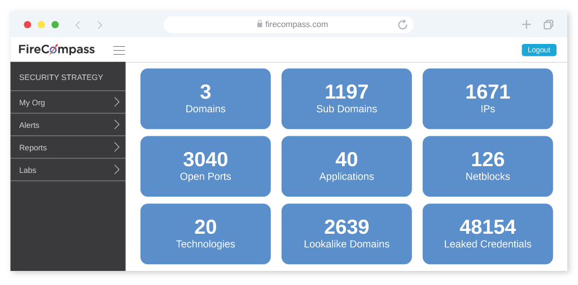
Task: Open the 2639 Lookalike Domains card
Action: [x=347, y=234]
